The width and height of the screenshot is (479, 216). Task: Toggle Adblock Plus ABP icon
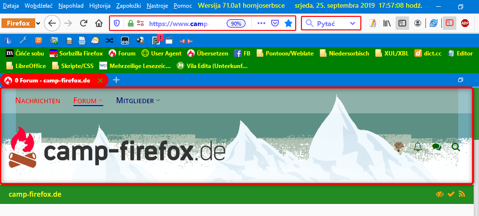coord(465,23)
